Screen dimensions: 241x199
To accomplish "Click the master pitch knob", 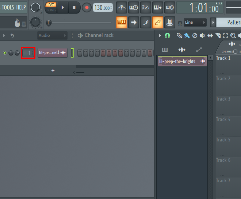I will tap(35, 22).
